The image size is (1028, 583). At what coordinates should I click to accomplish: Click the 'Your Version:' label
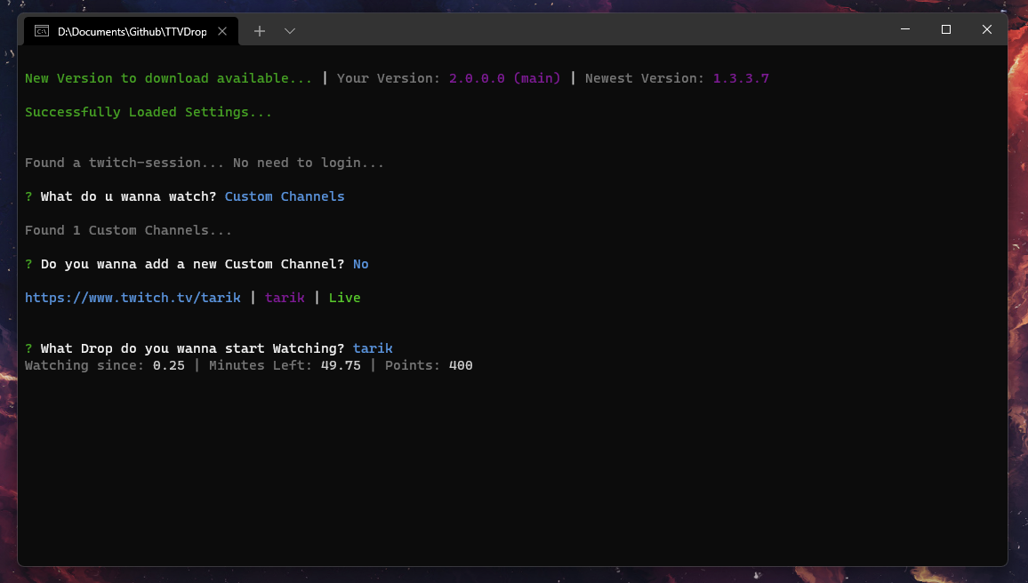click(389, 78)
